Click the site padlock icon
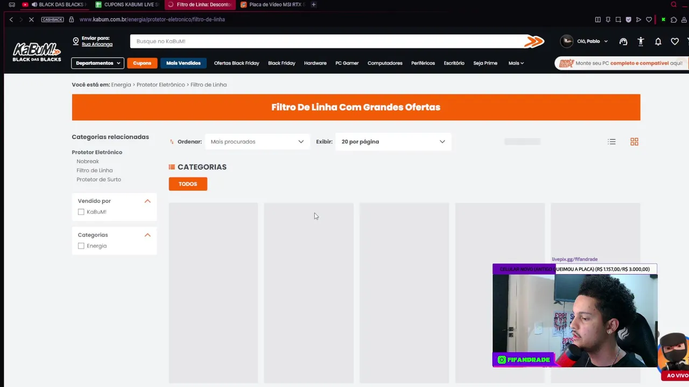The height and width of the screenshot is (387, 689). (72, 19)
